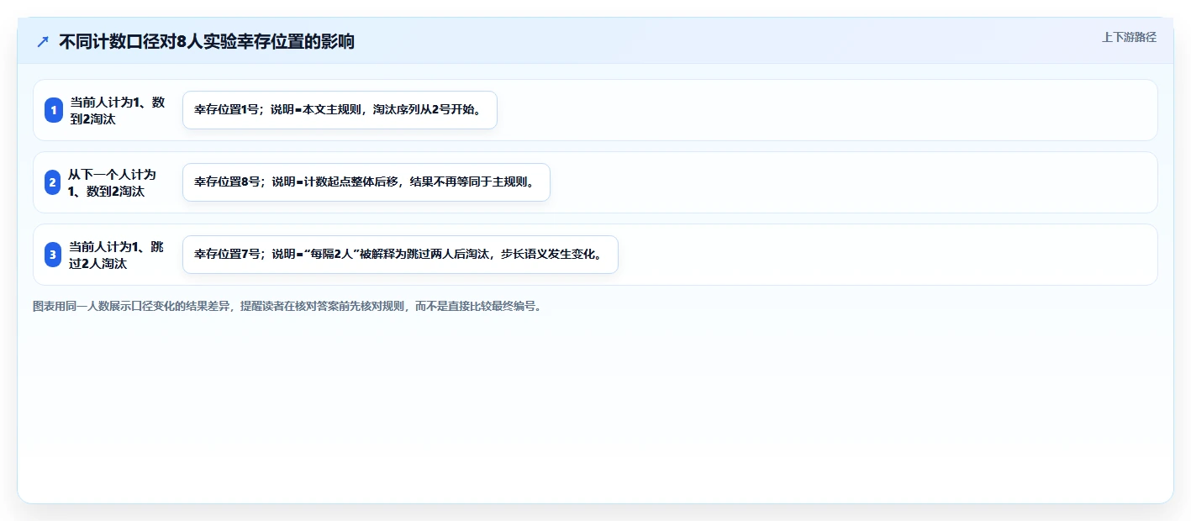
Task: Click the title 不同计数口径对8人实验幸存位置的影响
Action: tap(207, 41)
